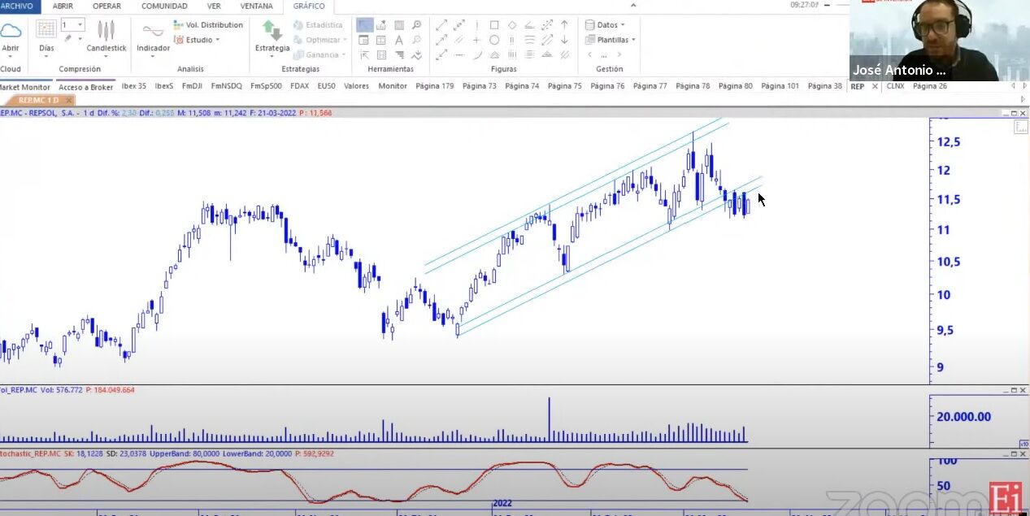Select the dashed extended line tool

click(x=459, y=25)
